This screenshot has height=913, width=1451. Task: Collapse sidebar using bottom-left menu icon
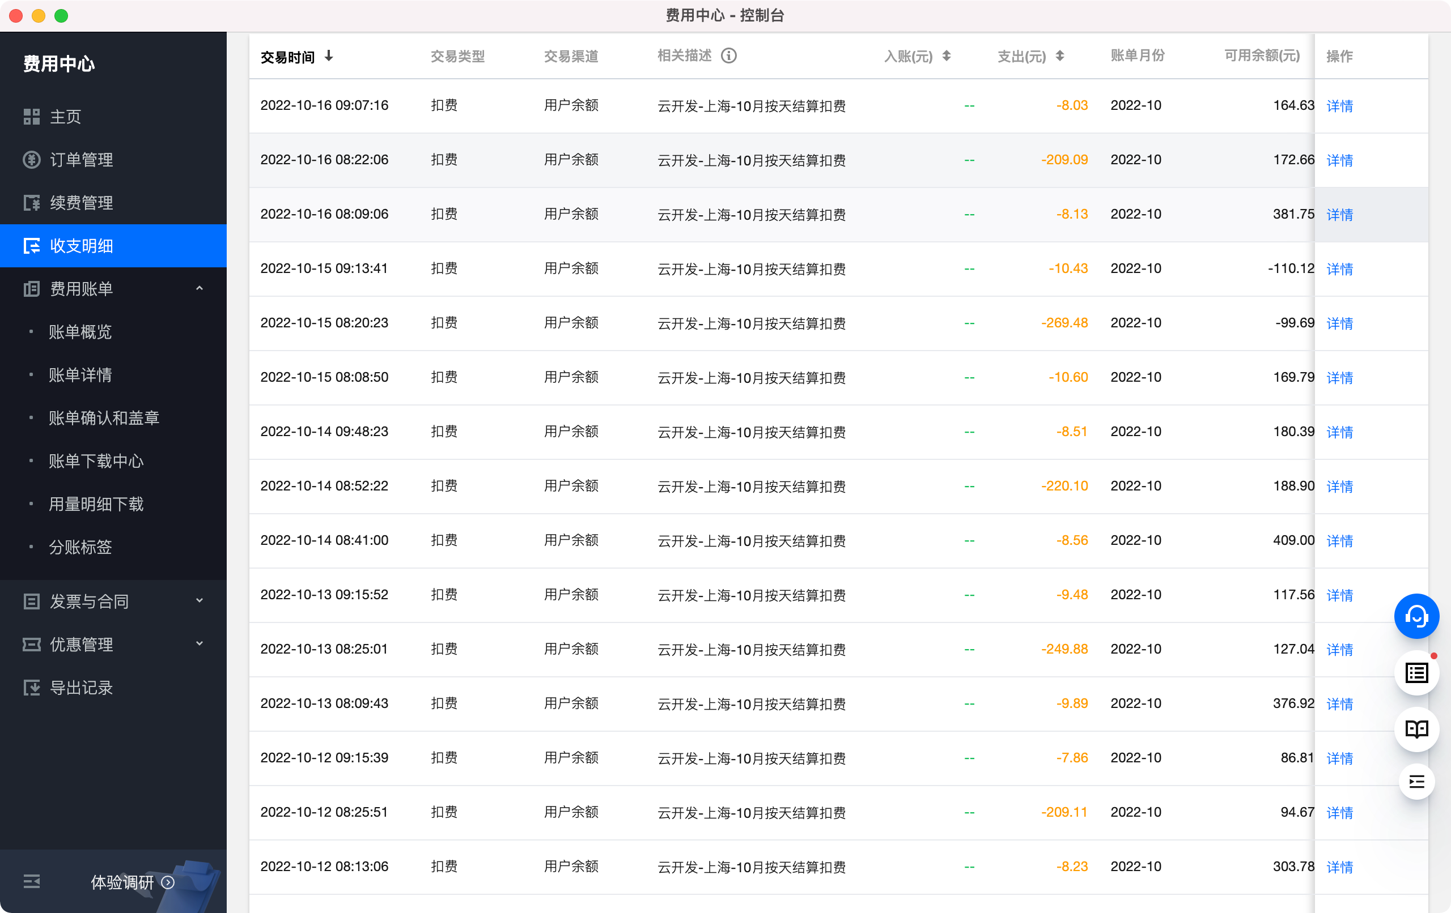point(31,882)
